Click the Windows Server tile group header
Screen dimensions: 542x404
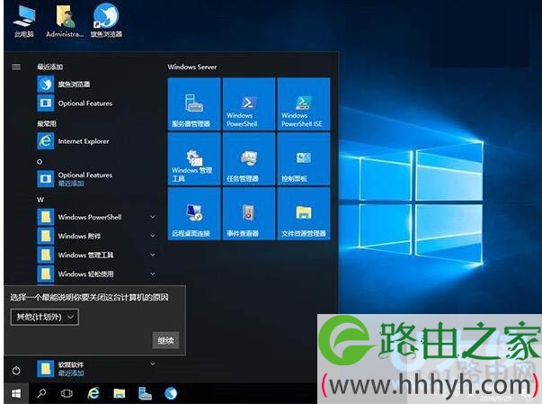click(x=192, y=67)
